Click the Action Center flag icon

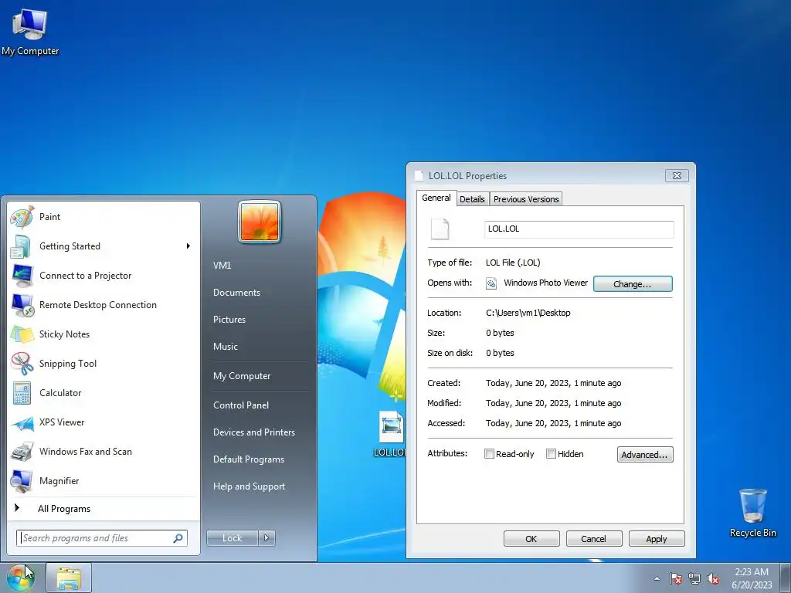pos(676,578)
